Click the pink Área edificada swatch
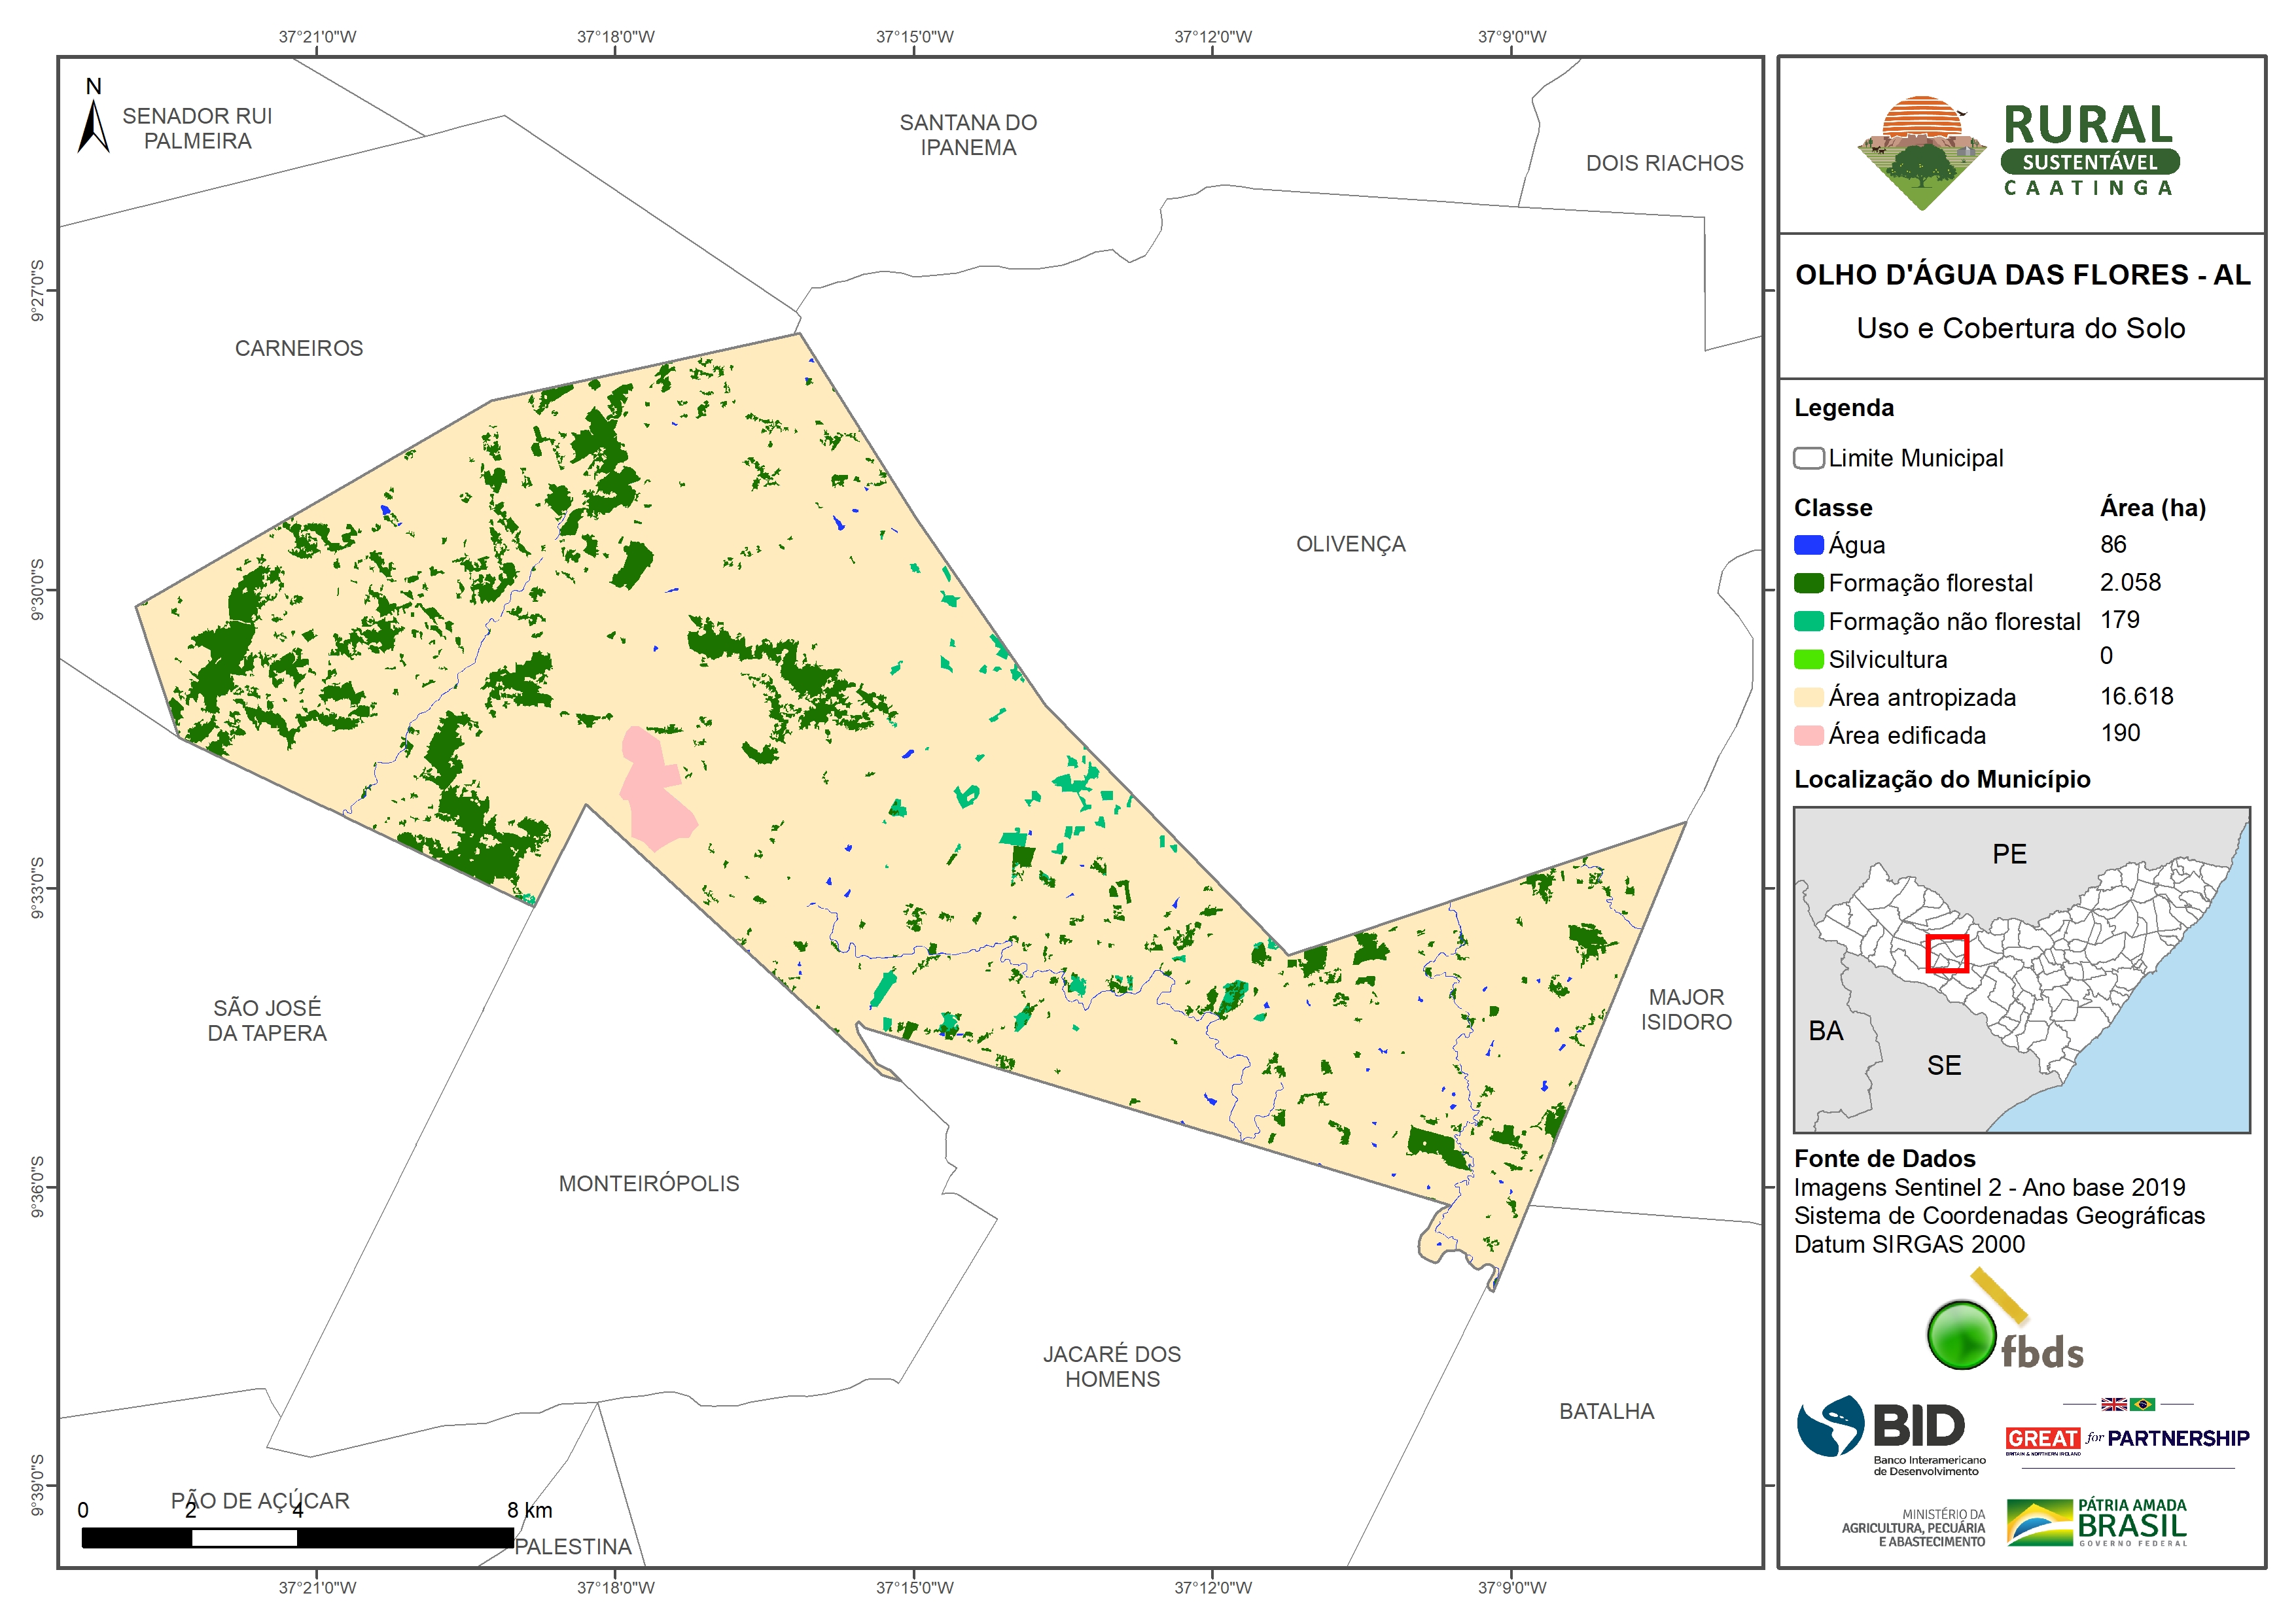The image size is (2296, 1623). 1808,735
